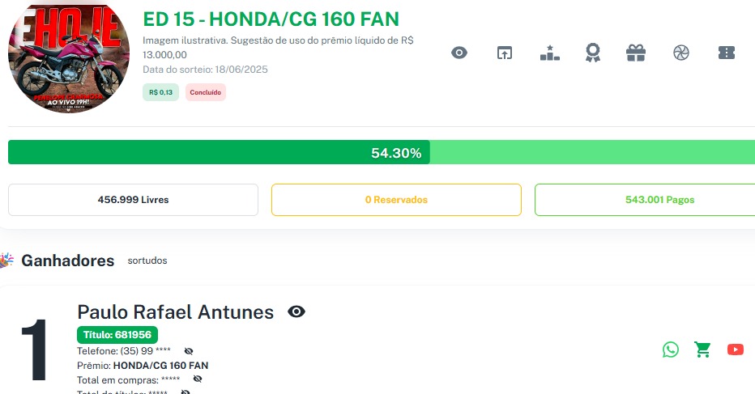Reveal hidden Total em compras value

pos(198,379)
